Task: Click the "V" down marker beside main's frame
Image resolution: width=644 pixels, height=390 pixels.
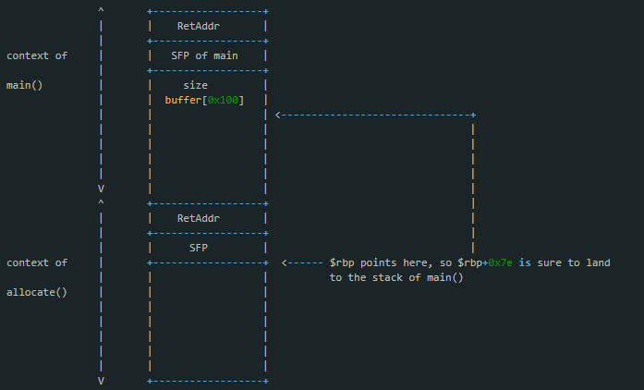Action: (102, 188)
